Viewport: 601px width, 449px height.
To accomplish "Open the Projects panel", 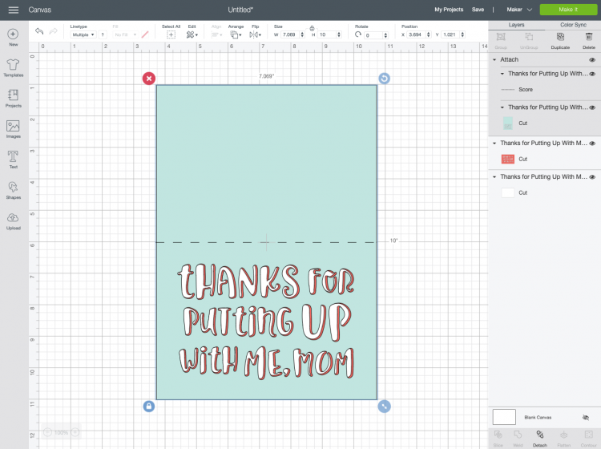I will pos(13,99).
